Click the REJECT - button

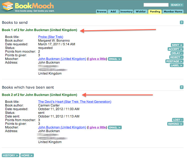point(176,57)
